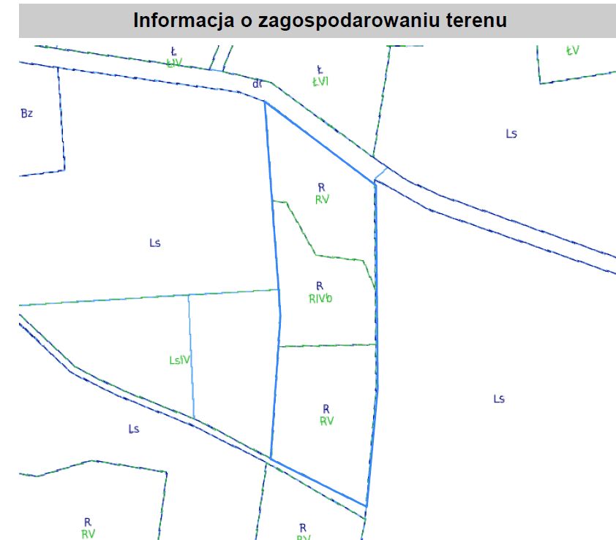Click the 'RV' label in bottom-left corner
616x540 pixels.
point(88,534)
